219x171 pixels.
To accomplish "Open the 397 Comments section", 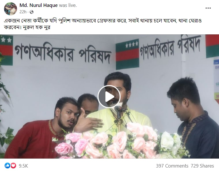I will (x=172, y=166).
